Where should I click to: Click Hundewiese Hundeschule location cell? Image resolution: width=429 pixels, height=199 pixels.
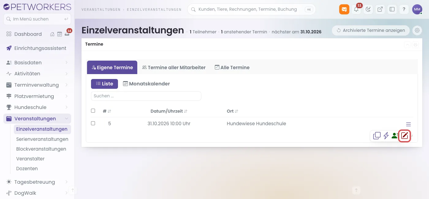(256, 124)
